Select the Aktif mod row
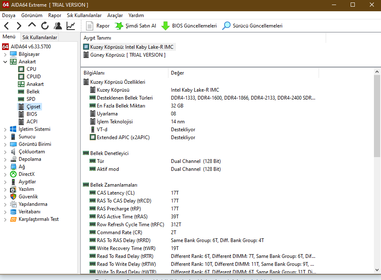The height and width of the screenshot is (280, 381). coord(199,169)
